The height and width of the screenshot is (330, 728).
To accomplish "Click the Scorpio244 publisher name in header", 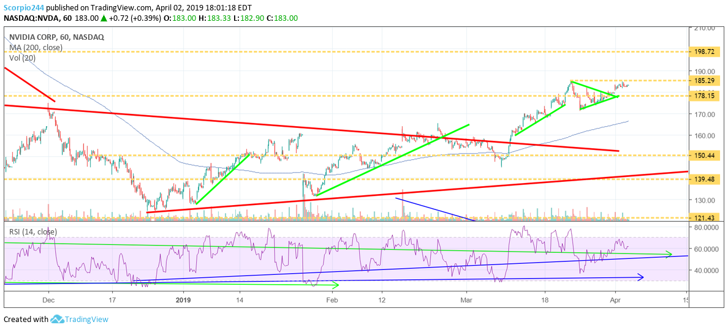I will point(25,7).
